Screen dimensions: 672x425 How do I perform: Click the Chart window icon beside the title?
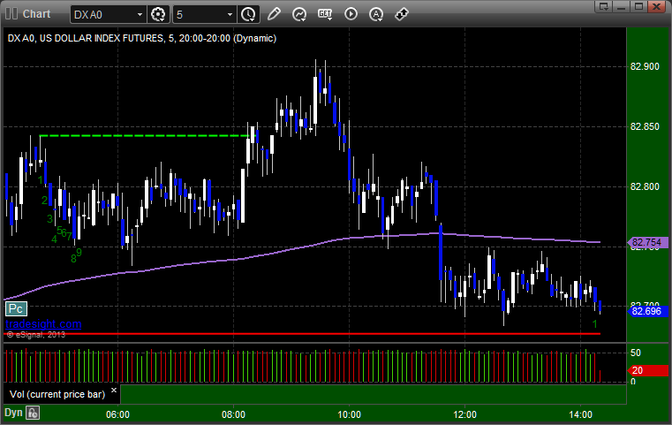(11, 14)
